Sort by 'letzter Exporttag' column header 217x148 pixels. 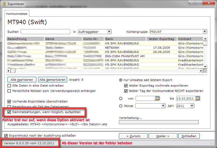[162, 39]
